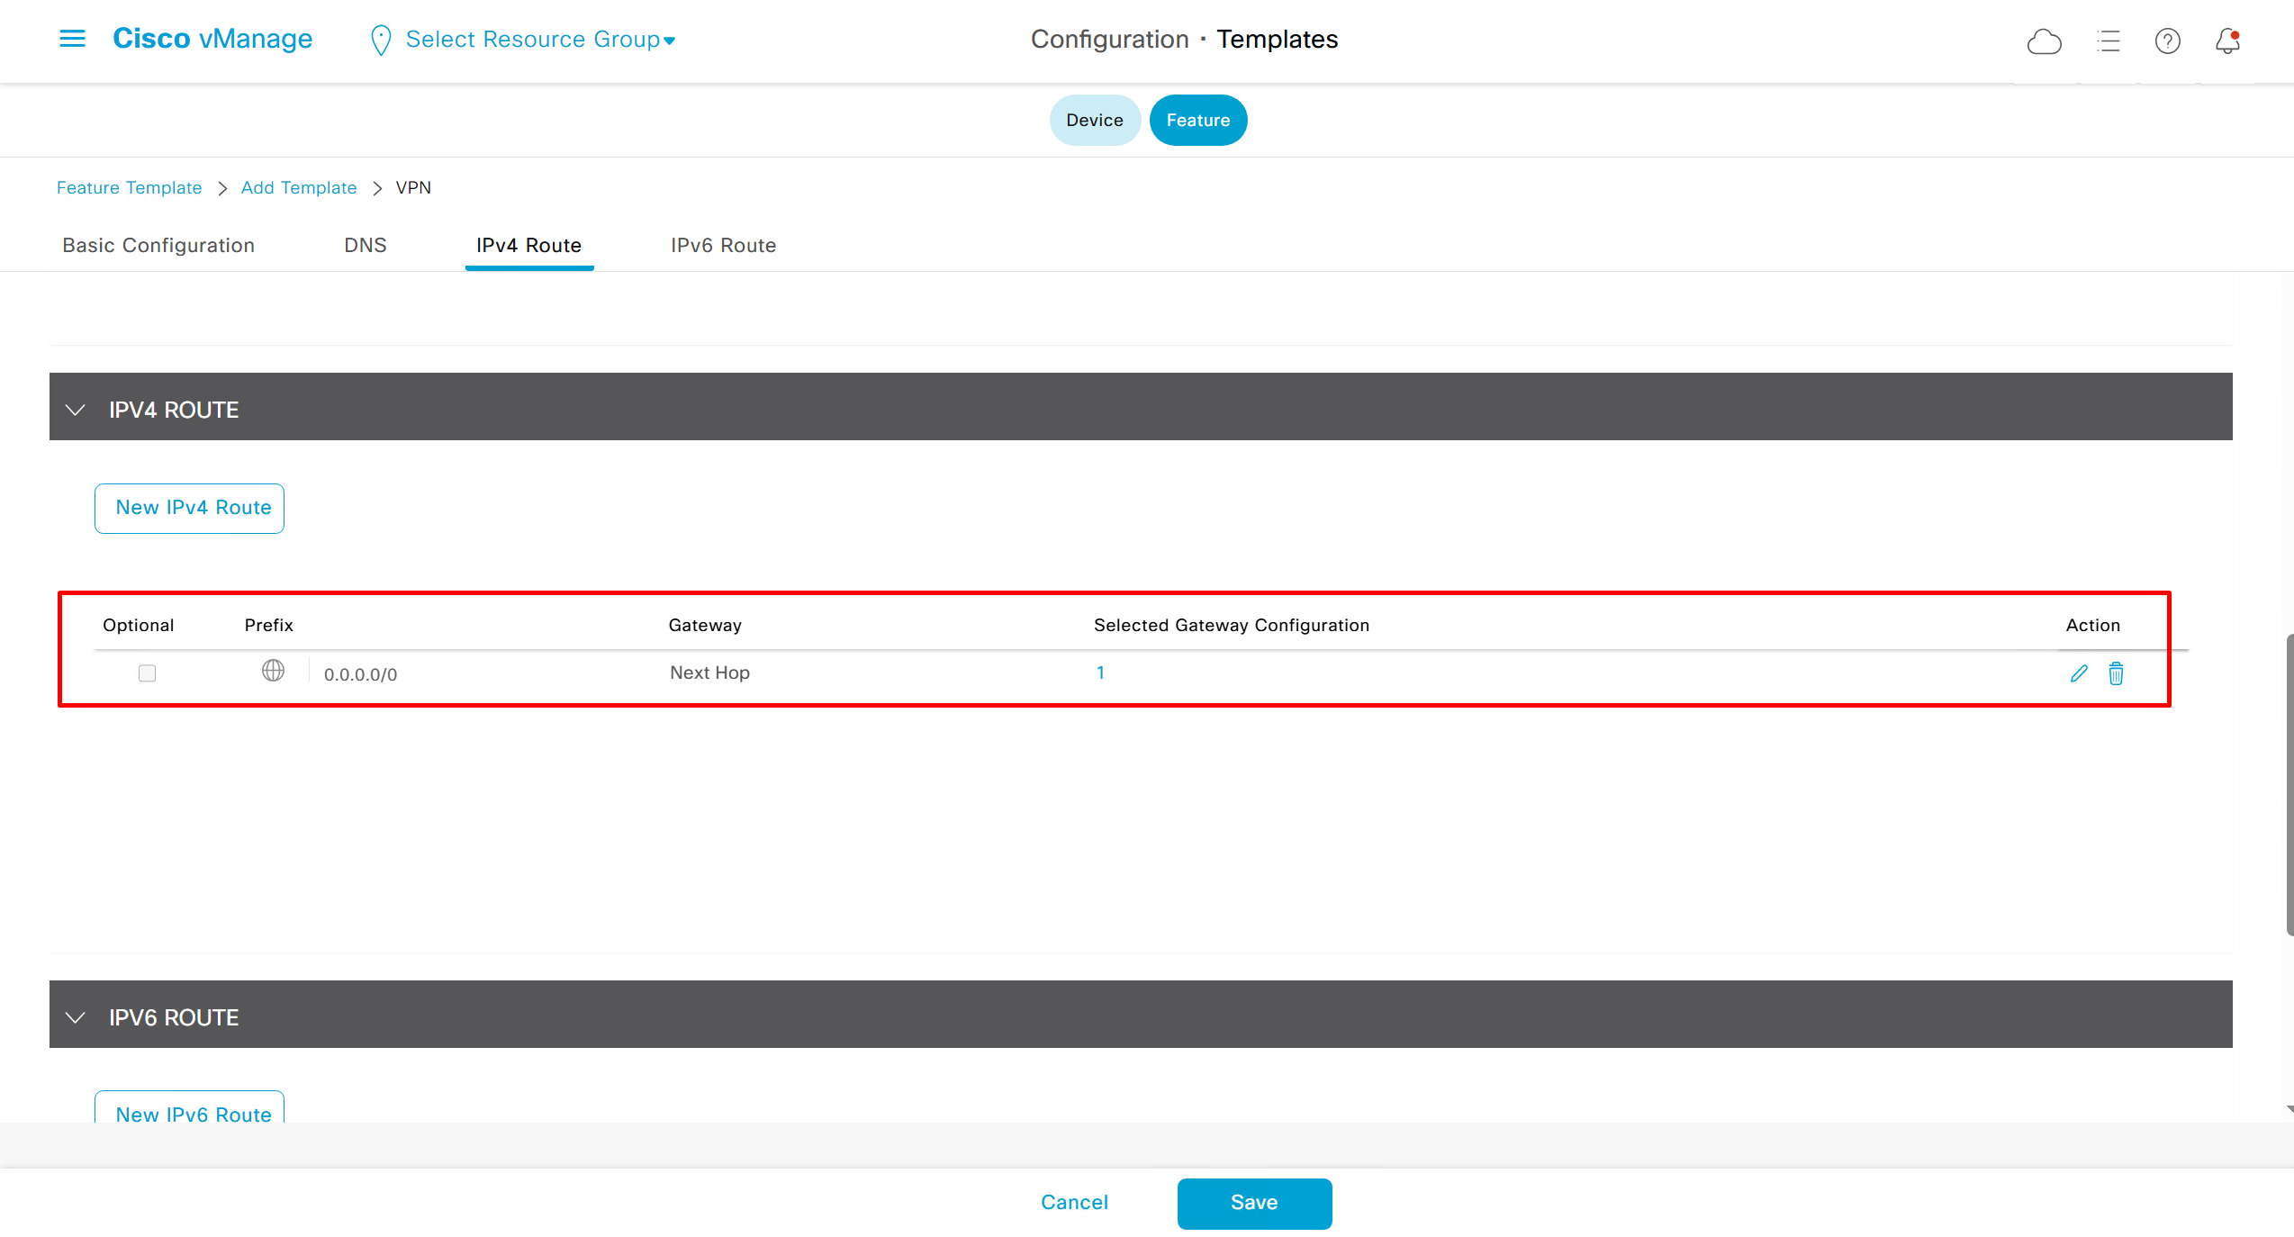The height and width of the screenshot is (1237, 2294).
Task: Switch to the Basic Configuration tab
Action: pyautogui.click(x=158, y=245)
